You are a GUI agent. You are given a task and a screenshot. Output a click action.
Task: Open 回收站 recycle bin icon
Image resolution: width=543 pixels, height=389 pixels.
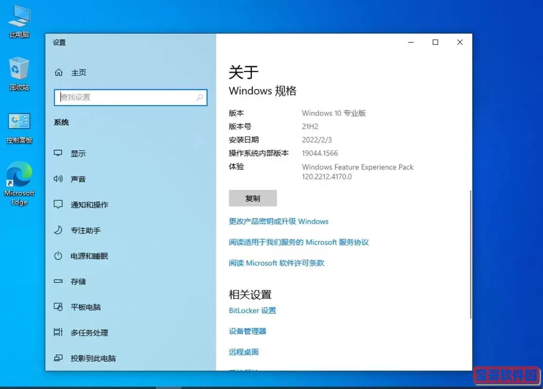pos(19,74)
